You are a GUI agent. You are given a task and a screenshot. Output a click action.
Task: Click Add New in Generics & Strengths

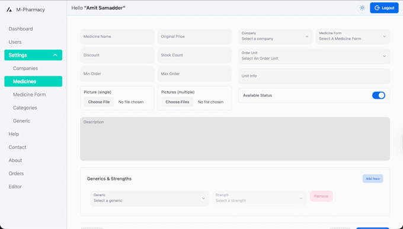(x=373, y=179)
